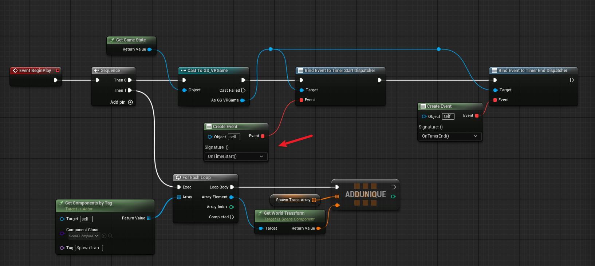The image size is (595, 266).
Task: Select the Cast To GS_VRGame node title
Action: (x=208, y=71)
